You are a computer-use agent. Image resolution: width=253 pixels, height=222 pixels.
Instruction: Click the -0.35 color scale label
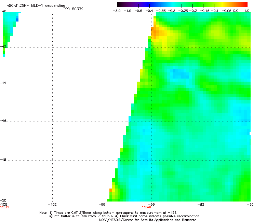tap(161, 11)
